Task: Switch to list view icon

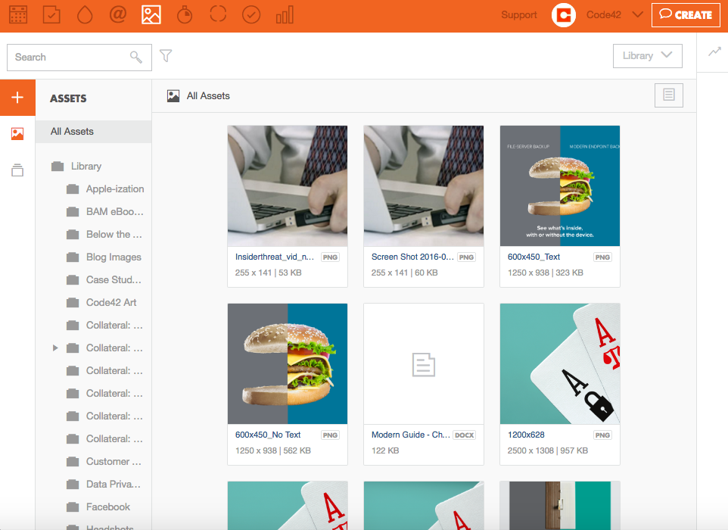Action: tap(668, 95)
